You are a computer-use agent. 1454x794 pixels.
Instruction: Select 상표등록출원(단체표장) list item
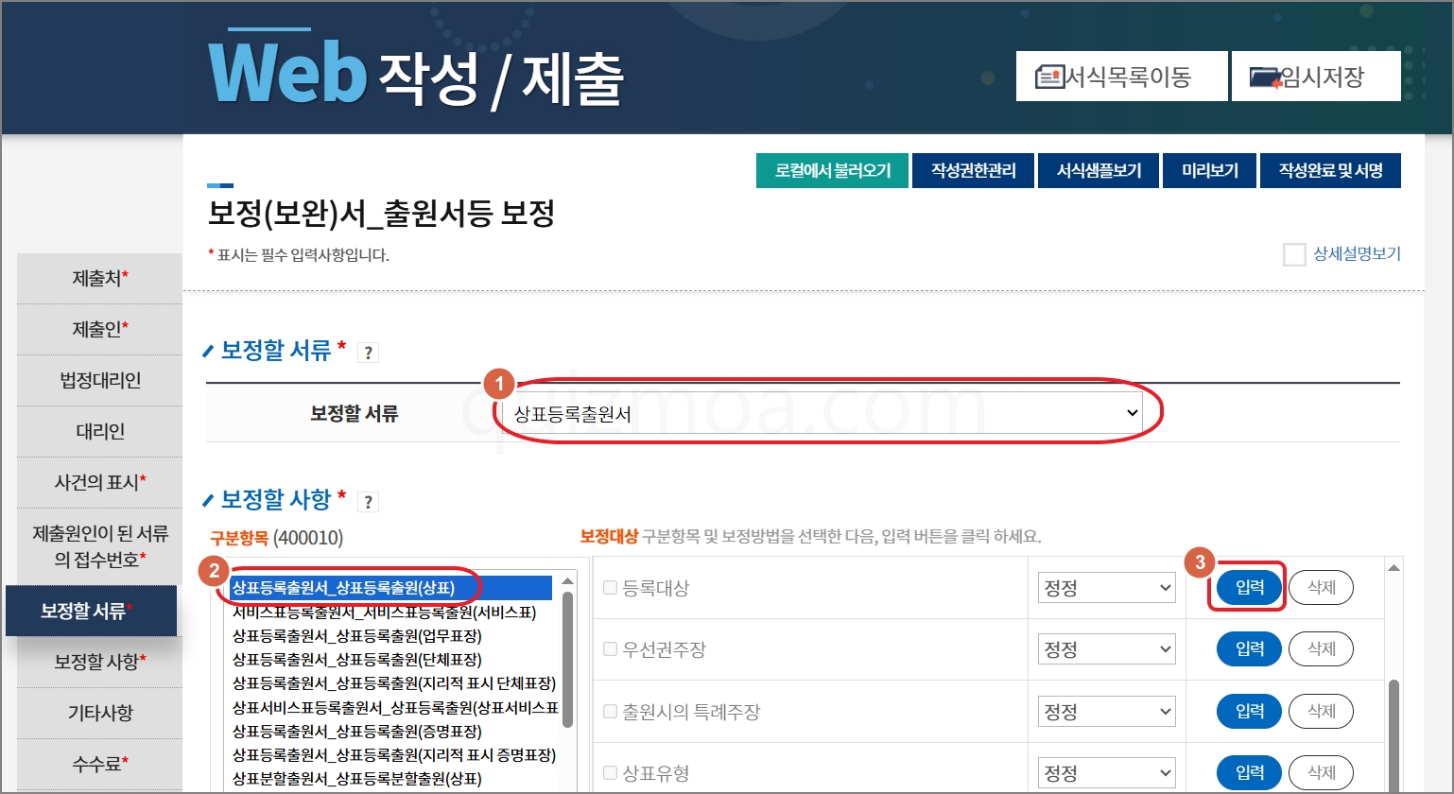(390, 660)
